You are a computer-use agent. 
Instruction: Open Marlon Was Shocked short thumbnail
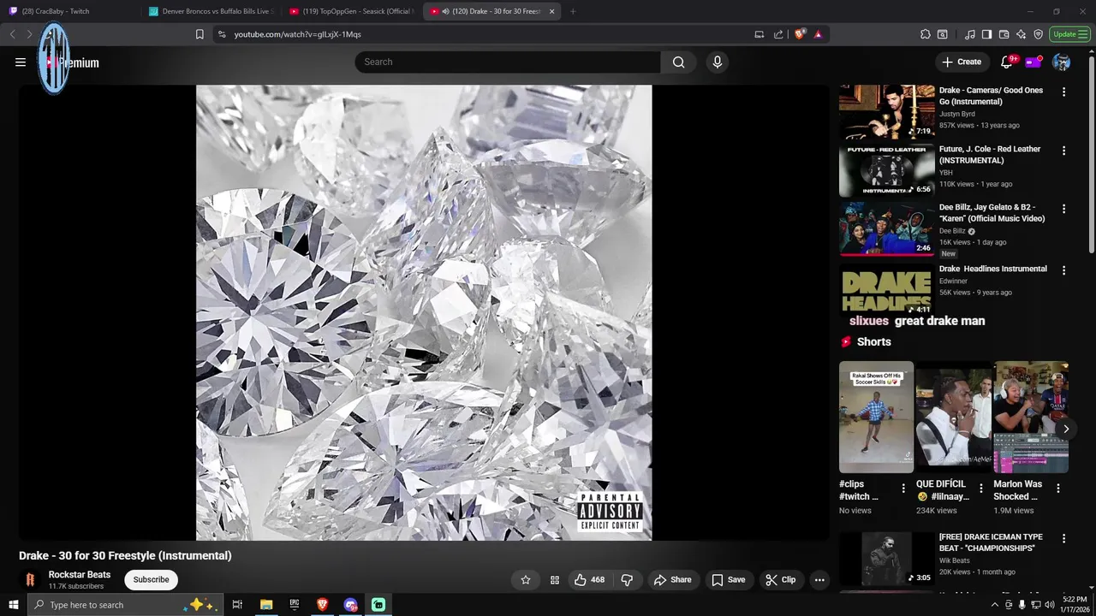click(1031, 418)
